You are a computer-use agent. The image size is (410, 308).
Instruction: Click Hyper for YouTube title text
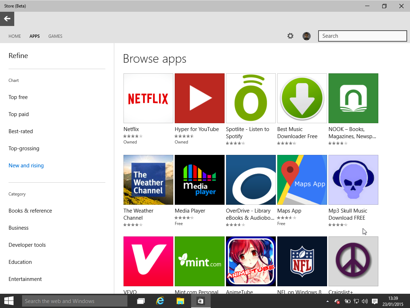click(x=196, y=129)
